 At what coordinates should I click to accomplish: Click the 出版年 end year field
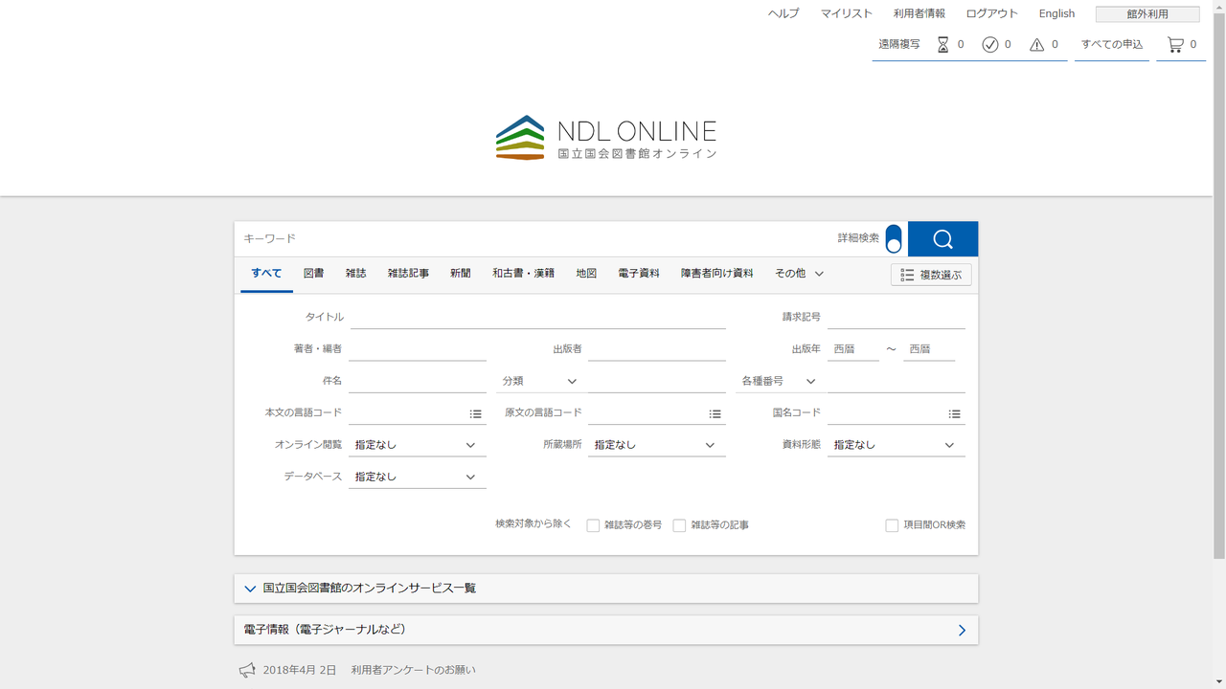929,349
